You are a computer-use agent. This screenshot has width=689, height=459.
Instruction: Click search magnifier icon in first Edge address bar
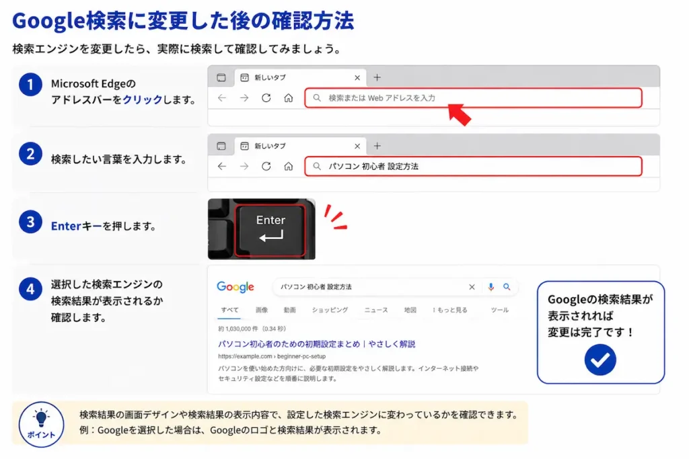pos(316,98)
